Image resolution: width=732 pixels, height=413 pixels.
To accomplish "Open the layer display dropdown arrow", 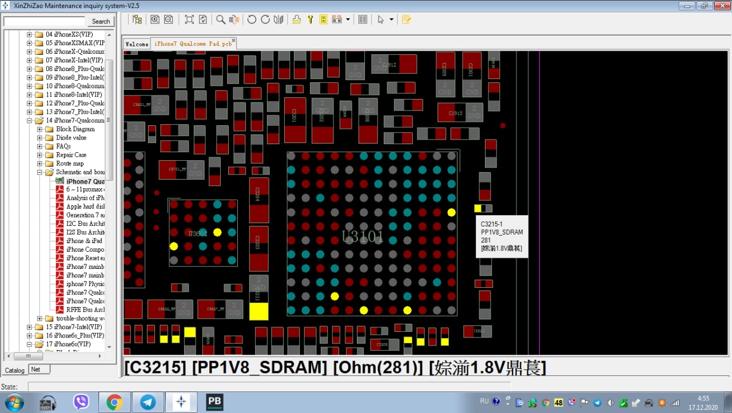I will 348,19.
